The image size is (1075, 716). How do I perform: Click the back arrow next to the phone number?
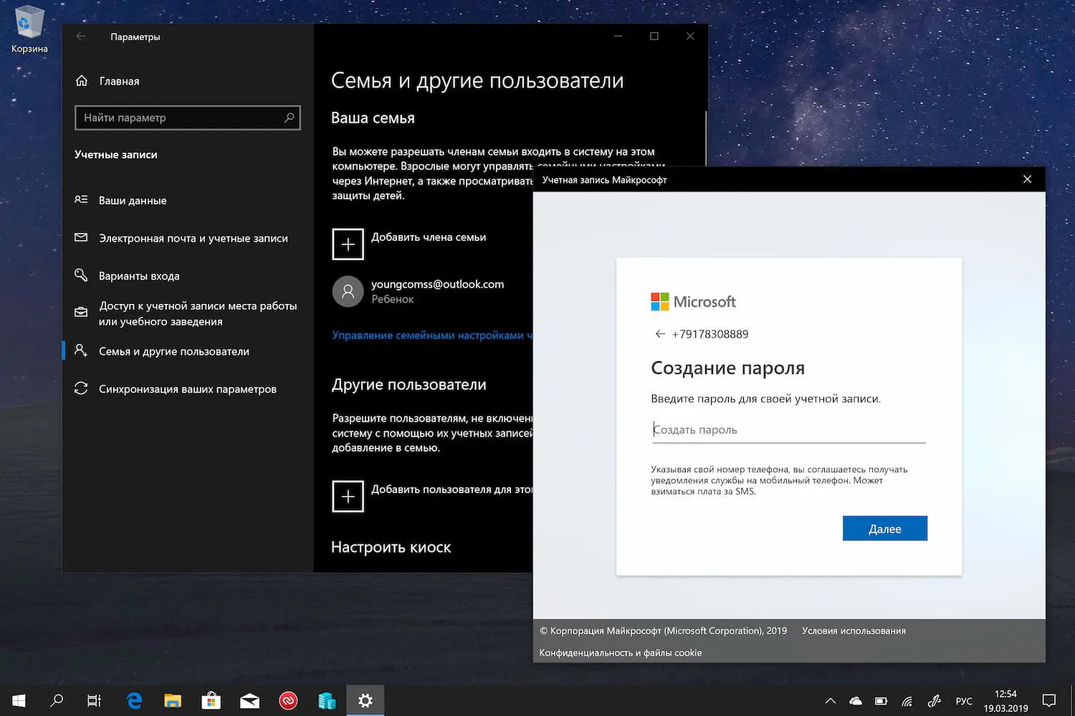(x=659, y=333)
